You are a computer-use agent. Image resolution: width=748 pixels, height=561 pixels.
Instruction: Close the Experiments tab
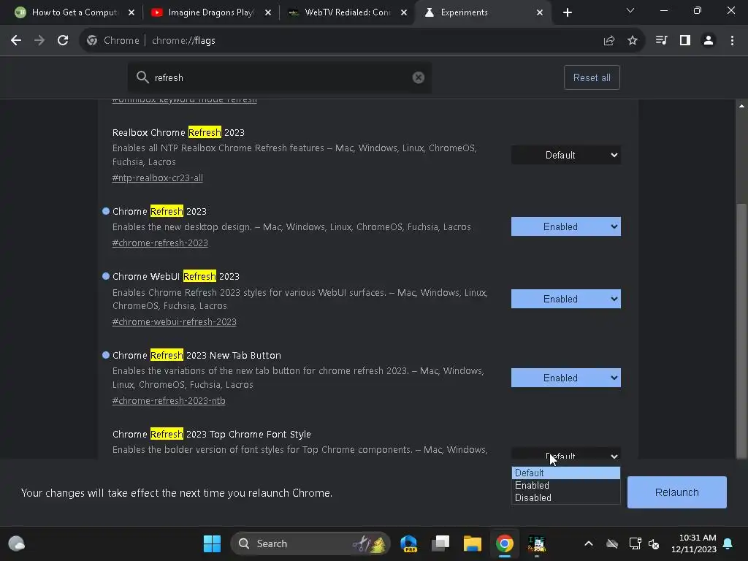(x=540, y=12)
